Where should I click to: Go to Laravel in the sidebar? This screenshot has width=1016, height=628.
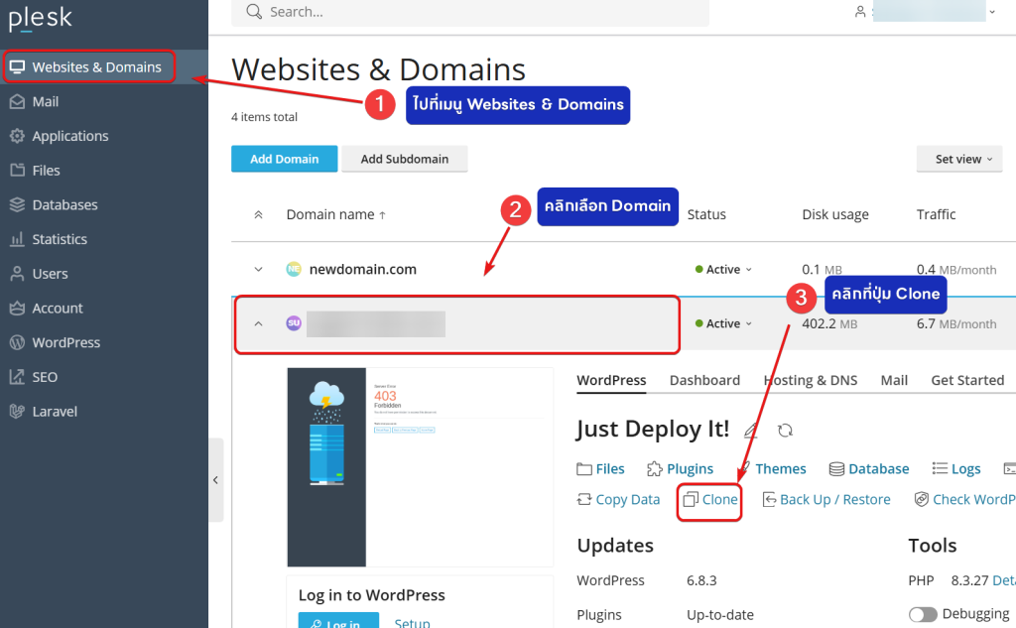54,411
